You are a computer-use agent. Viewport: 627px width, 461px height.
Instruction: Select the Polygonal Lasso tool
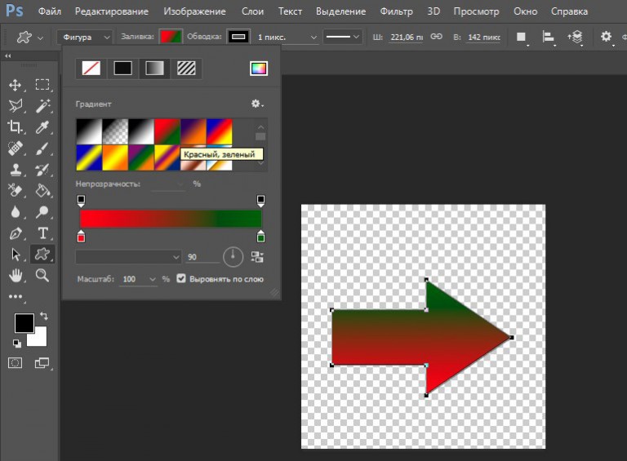point(16,106)
